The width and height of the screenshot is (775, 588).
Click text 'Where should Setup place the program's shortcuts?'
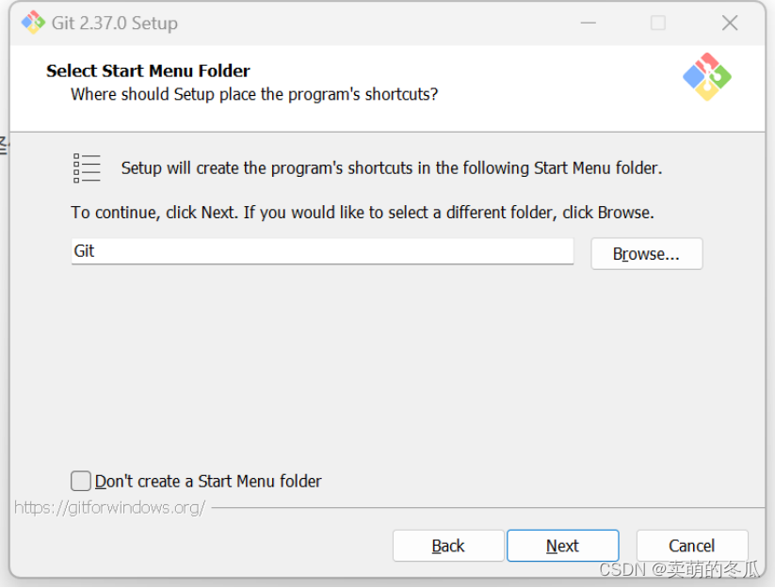click(x=254, y=94)
